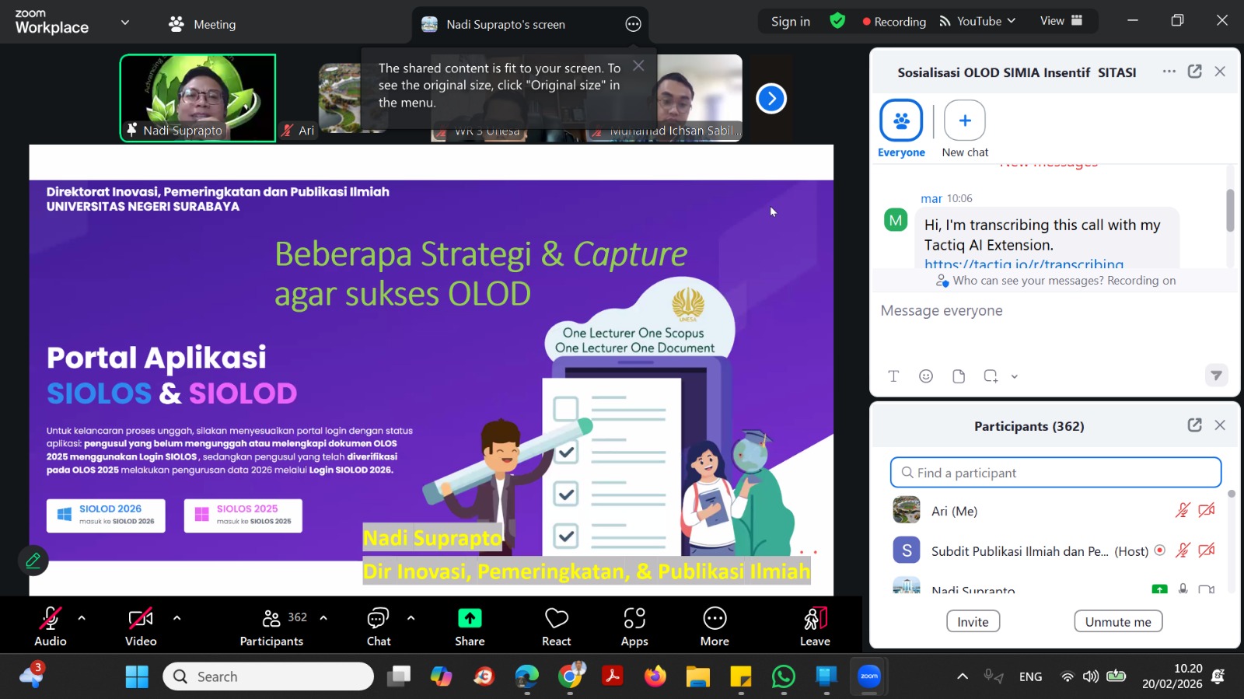Open the Apps panel
The image size is (1244, 699).
pos(634,626)
